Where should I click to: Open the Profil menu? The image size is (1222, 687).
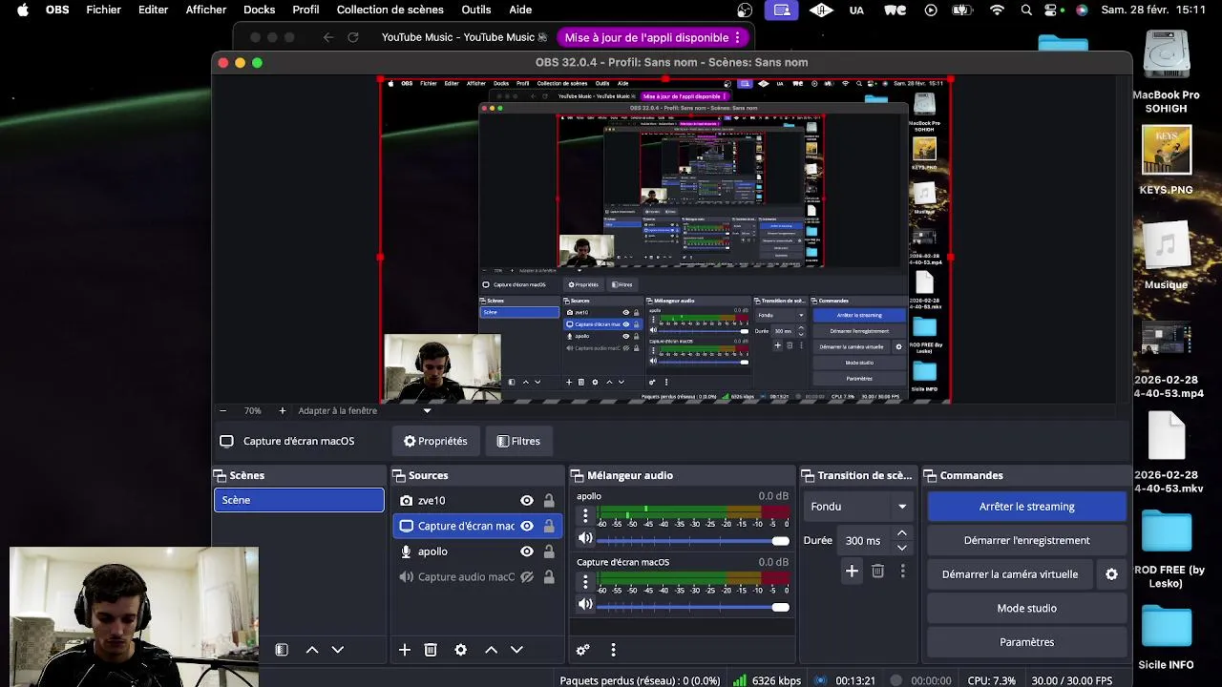pos(305,10)
